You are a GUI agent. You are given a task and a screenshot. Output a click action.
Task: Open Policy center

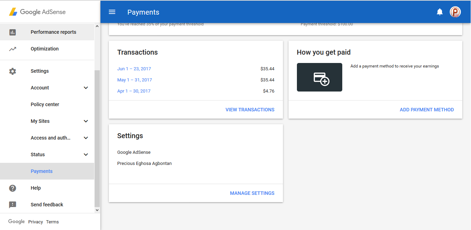coord(47,104)
